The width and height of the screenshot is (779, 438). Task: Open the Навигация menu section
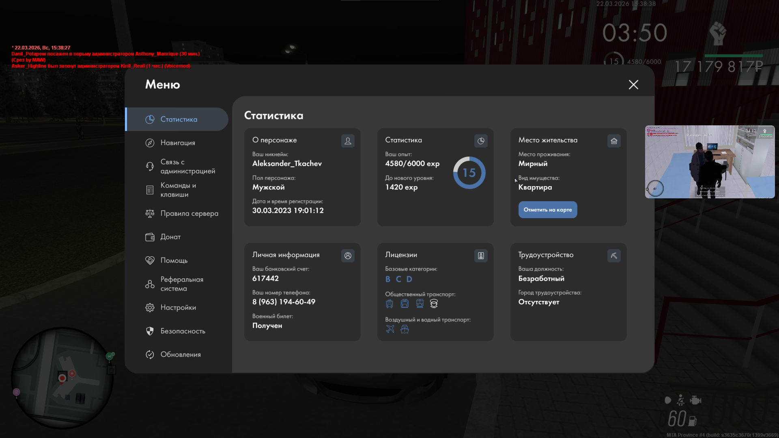point(178,143)
